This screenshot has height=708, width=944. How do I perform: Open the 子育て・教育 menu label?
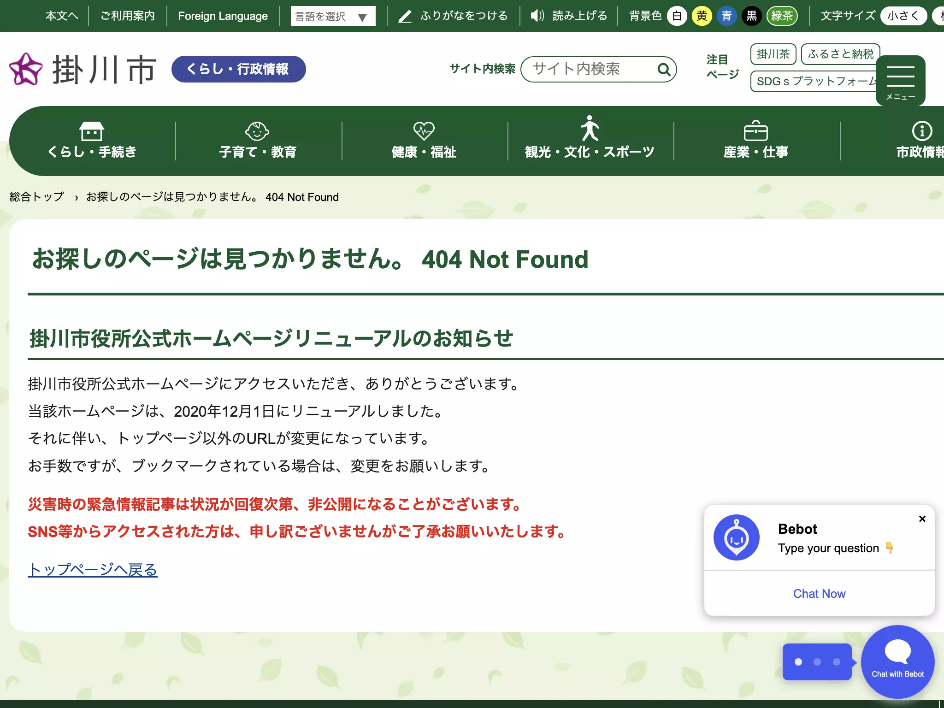click(258, 152)
